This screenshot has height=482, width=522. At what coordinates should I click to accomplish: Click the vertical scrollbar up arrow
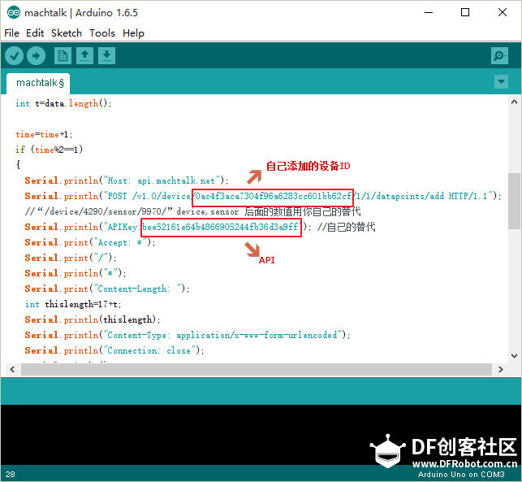click(514, 102)
